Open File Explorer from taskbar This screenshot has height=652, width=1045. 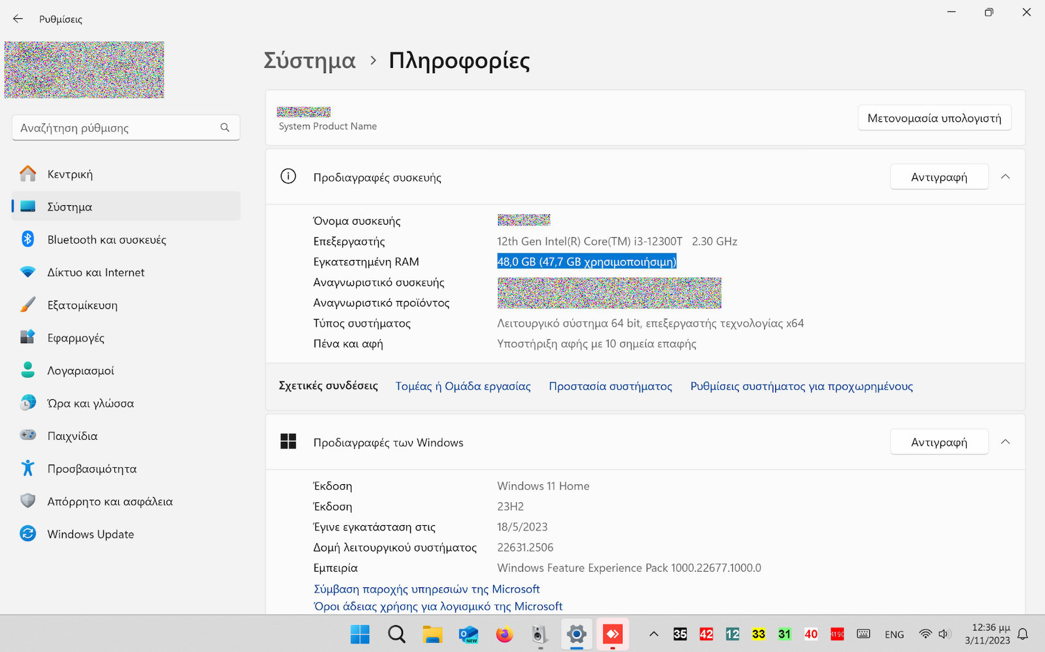point(432,634)
